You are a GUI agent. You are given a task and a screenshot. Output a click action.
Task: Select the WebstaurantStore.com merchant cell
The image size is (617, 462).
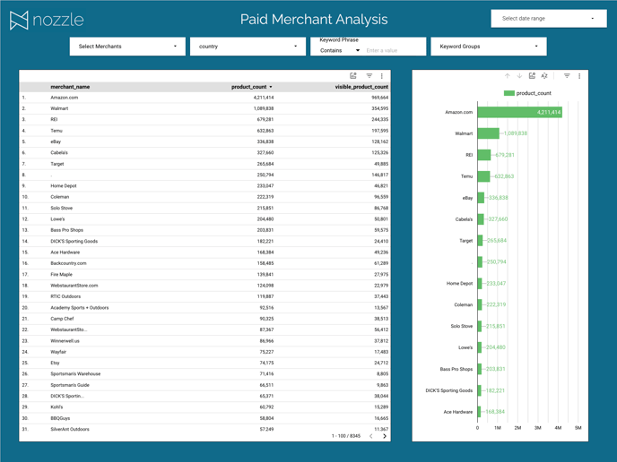point(74,286)
